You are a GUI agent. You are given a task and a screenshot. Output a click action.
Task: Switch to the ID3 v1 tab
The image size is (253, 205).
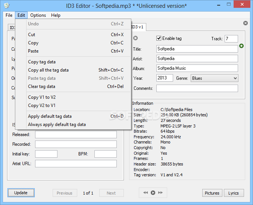(138, 27)
